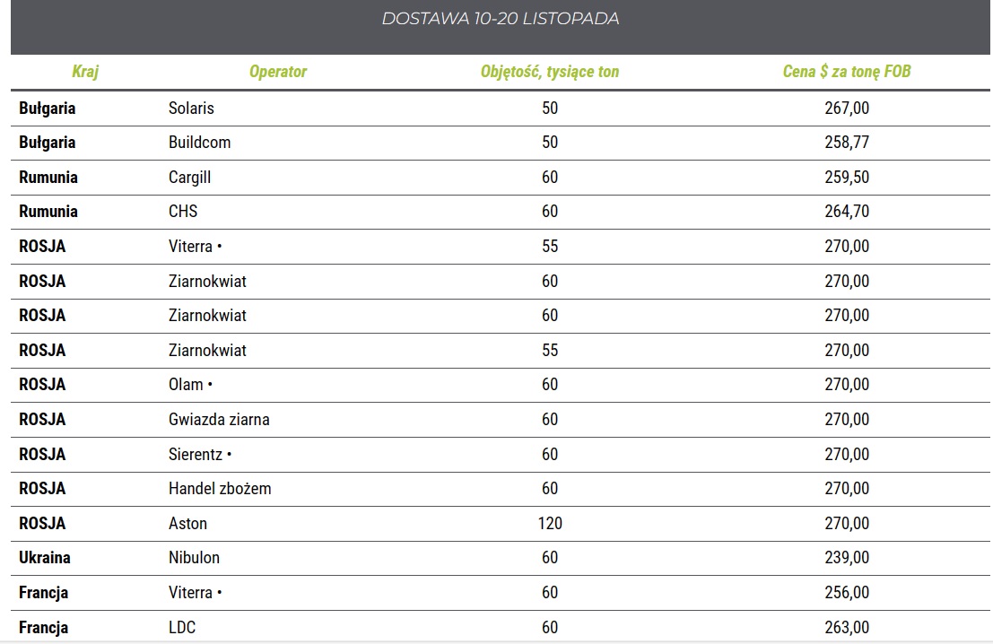Select the price '259,50'
Viewport: 993px width, 644px height.
(847, 178)
